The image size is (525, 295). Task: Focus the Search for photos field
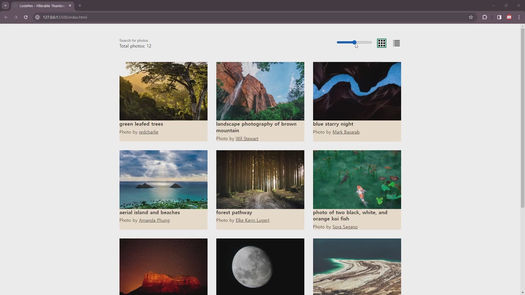(x=133, y=40)
